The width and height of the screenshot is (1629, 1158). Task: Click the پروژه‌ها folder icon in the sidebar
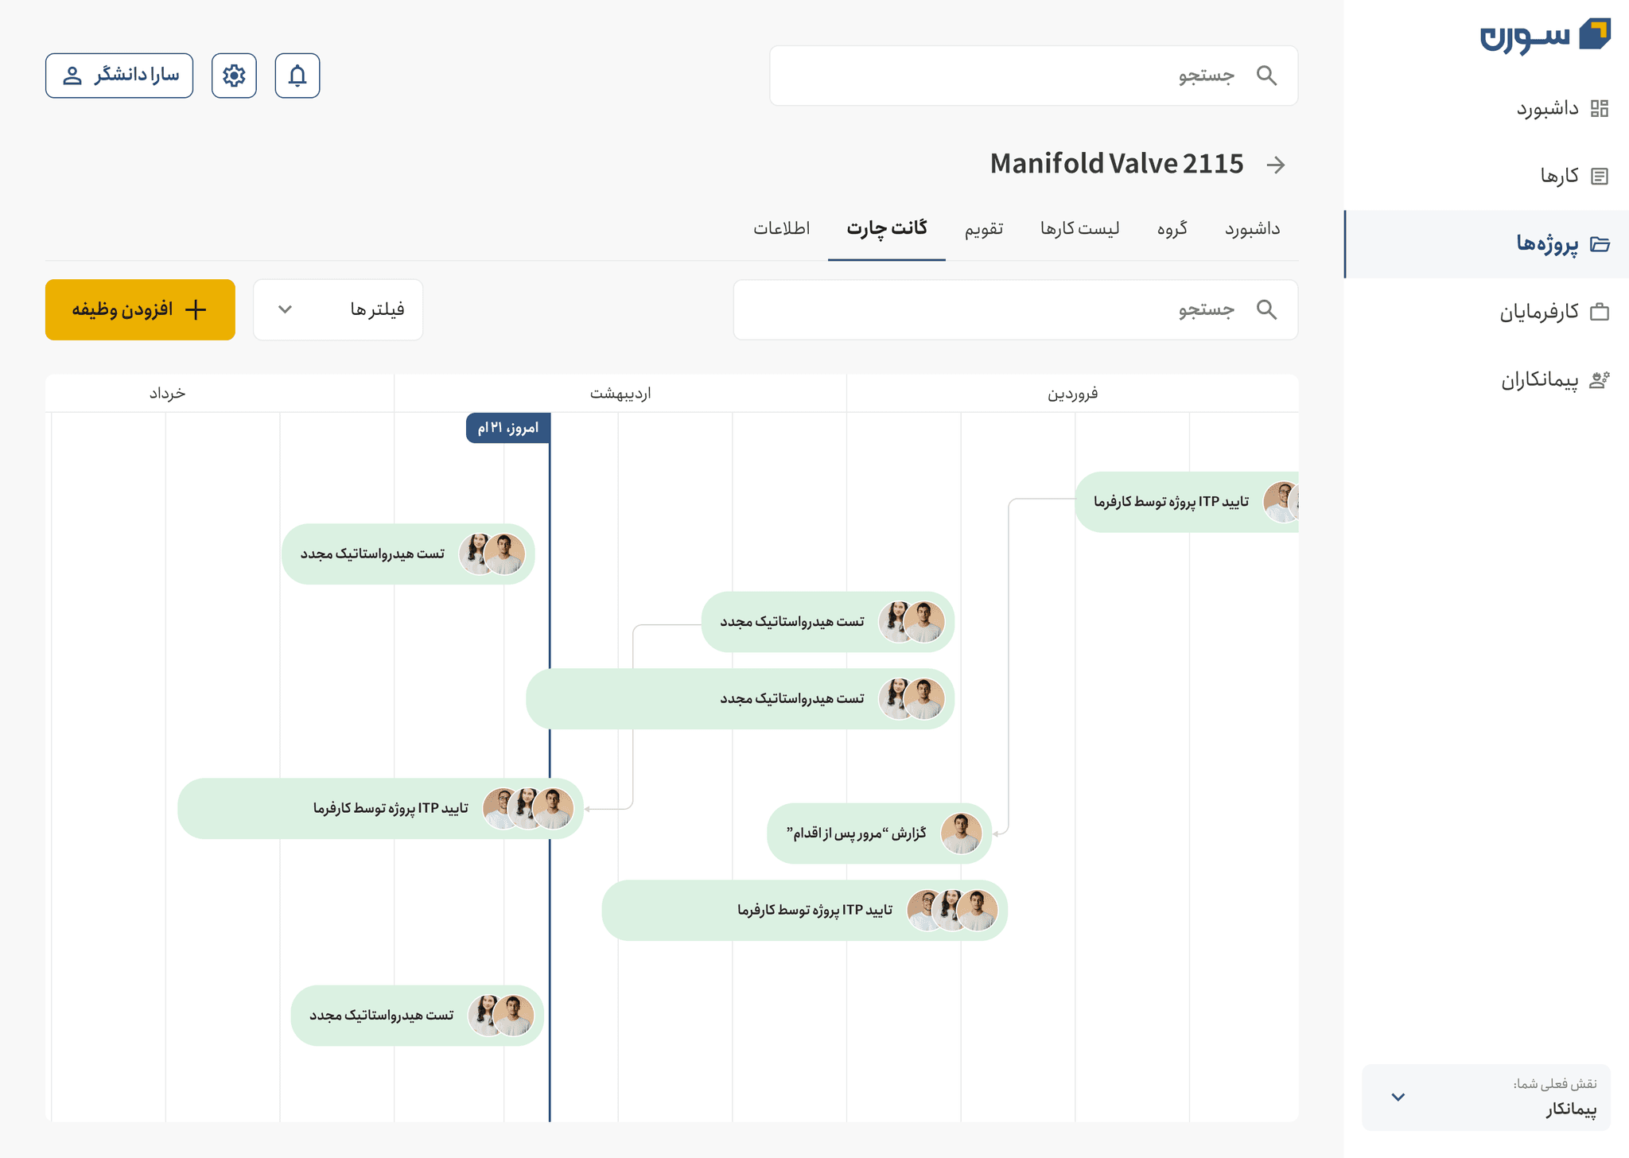pyautogui.click(x=1600, y=244)
